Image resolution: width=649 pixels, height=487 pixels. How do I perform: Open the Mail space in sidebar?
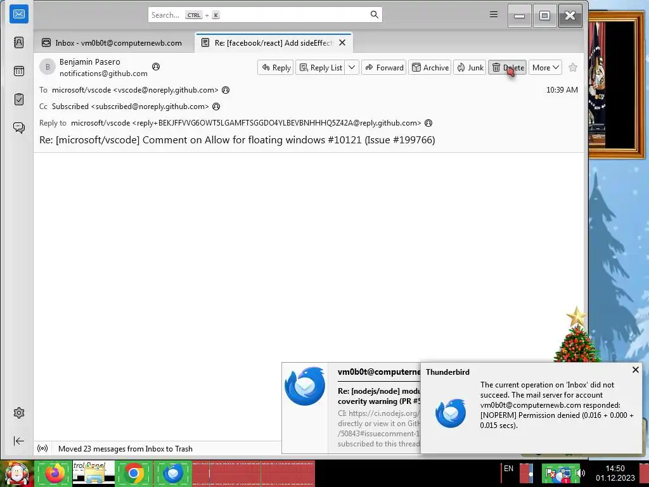point(19,15)
